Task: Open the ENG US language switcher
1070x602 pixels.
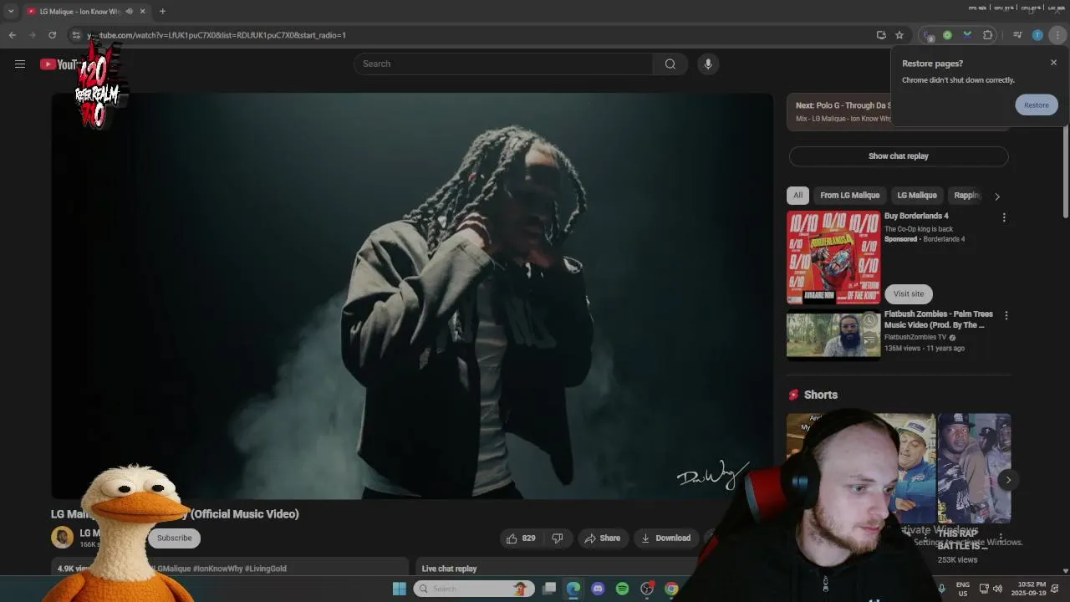Action: tap(963, 589)
